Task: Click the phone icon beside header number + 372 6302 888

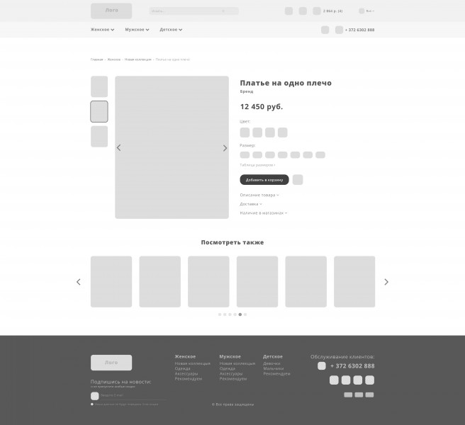Action: pyautogui.click(x=339, y=30)
